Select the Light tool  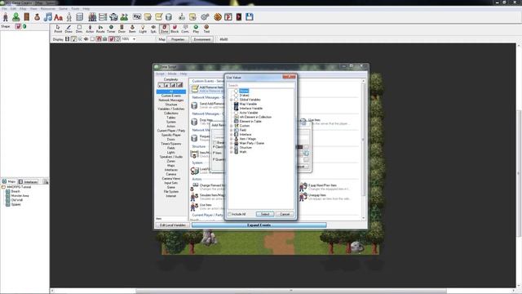click(x=143, y=29)
